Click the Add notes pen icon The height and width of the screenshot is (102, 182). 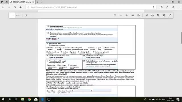(x=167, y=7)
